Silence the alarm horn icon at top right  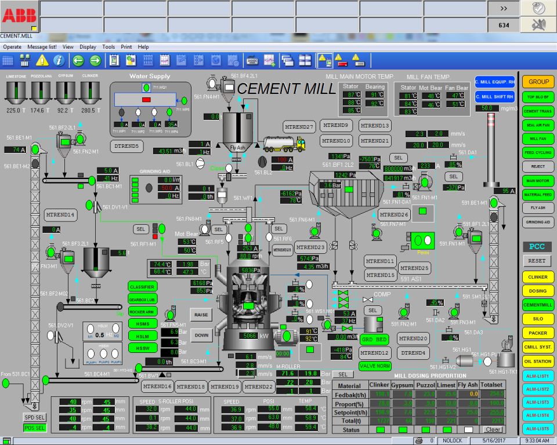pyautogui.click(x=538, y=24)
